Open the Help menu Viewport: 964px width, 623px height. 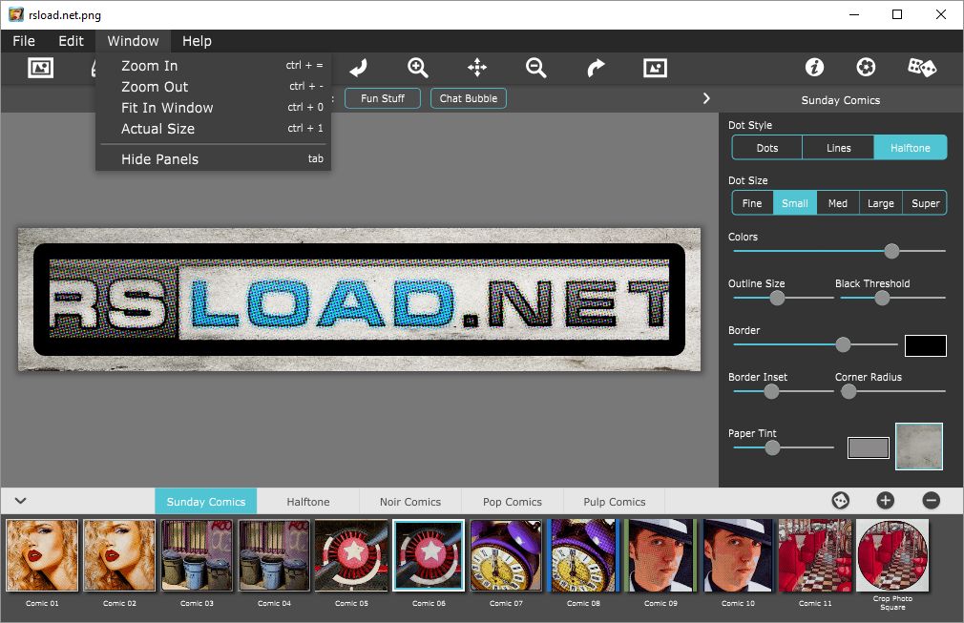(197, 41)
